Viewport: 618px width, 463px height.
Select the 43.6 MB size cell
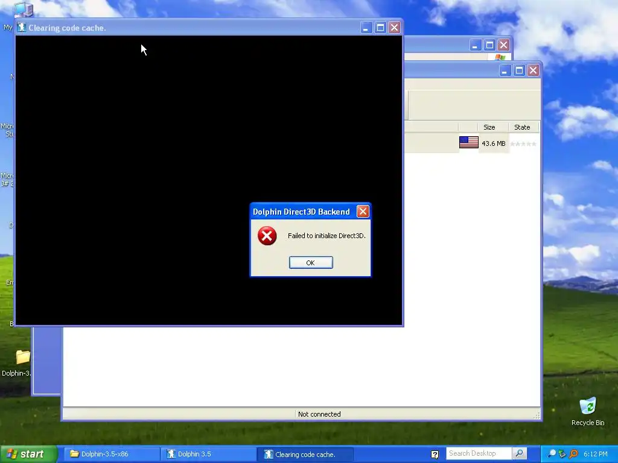click(x=494, y=143)
